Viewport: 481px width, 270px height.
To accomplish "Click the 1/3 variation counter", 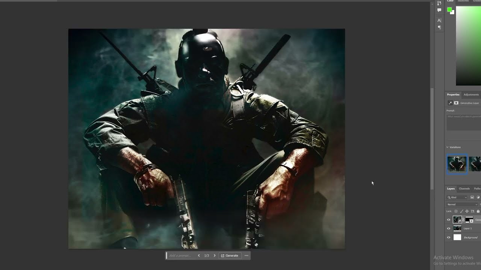I will [207, 256].
